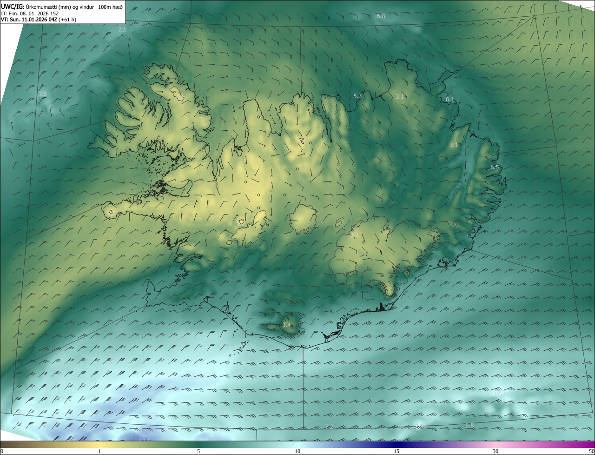The width and height of the screenshot is (595, 455).
Task: Pick the dark green colorbar swatch above label 5
Action: coord(198,445)
